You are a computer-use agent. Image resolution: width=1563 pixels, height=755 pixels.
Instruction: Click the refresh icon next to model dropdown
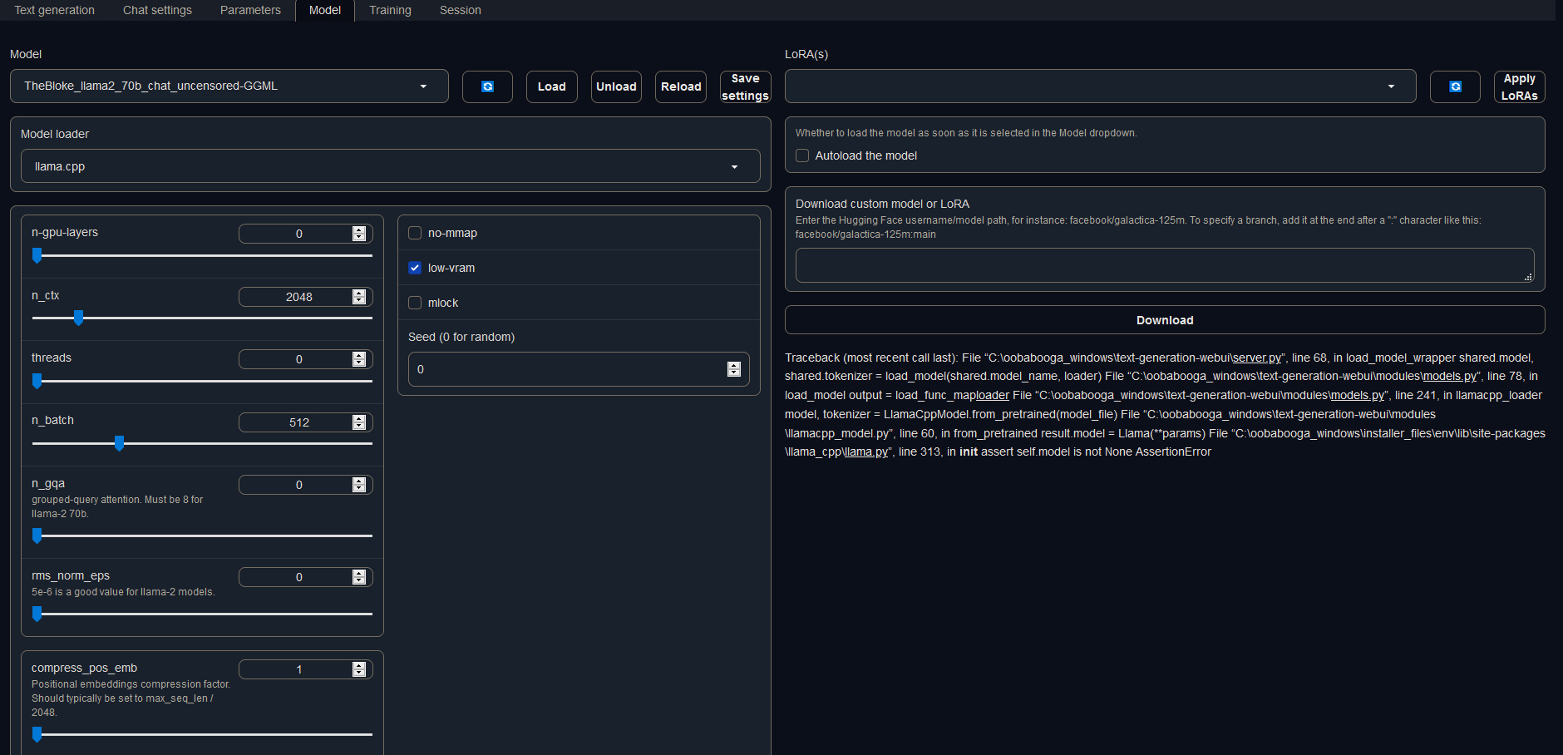coord(487,86)
